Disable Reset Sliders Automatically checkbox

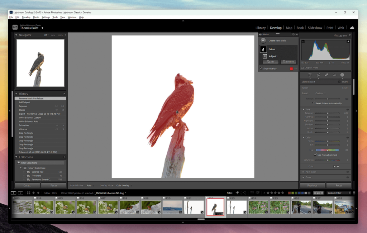tap(313, 103)
